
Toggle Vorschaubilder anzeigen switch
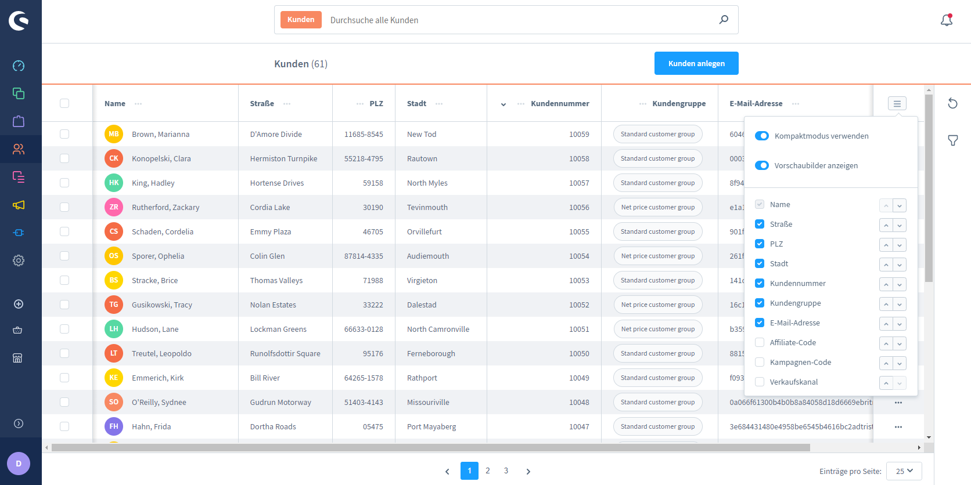coord(762,165)
